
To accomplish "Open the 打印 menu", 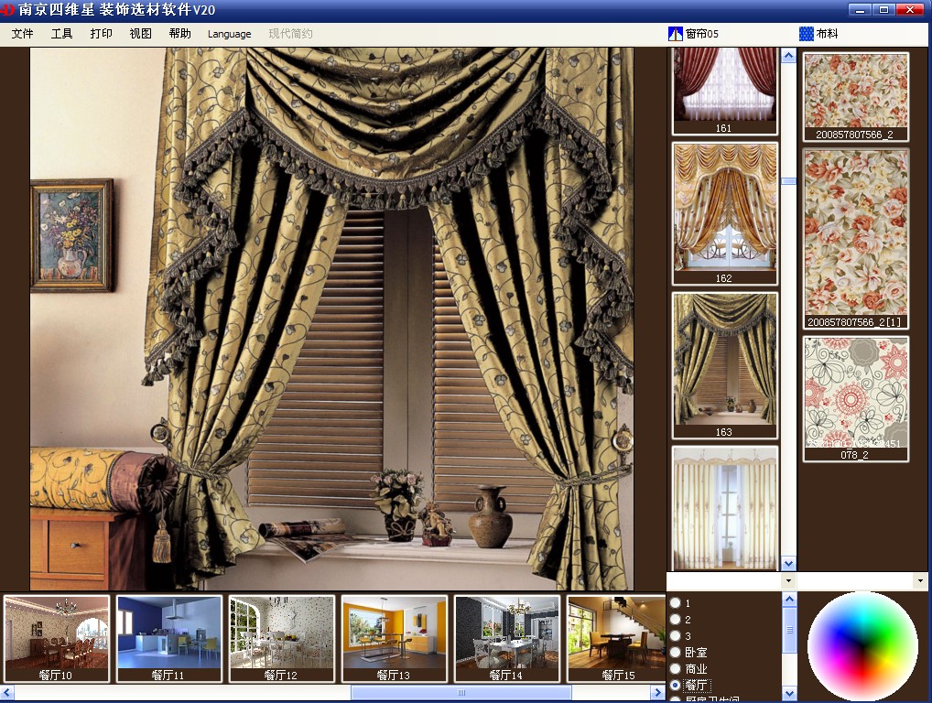I will pos(101,34).
